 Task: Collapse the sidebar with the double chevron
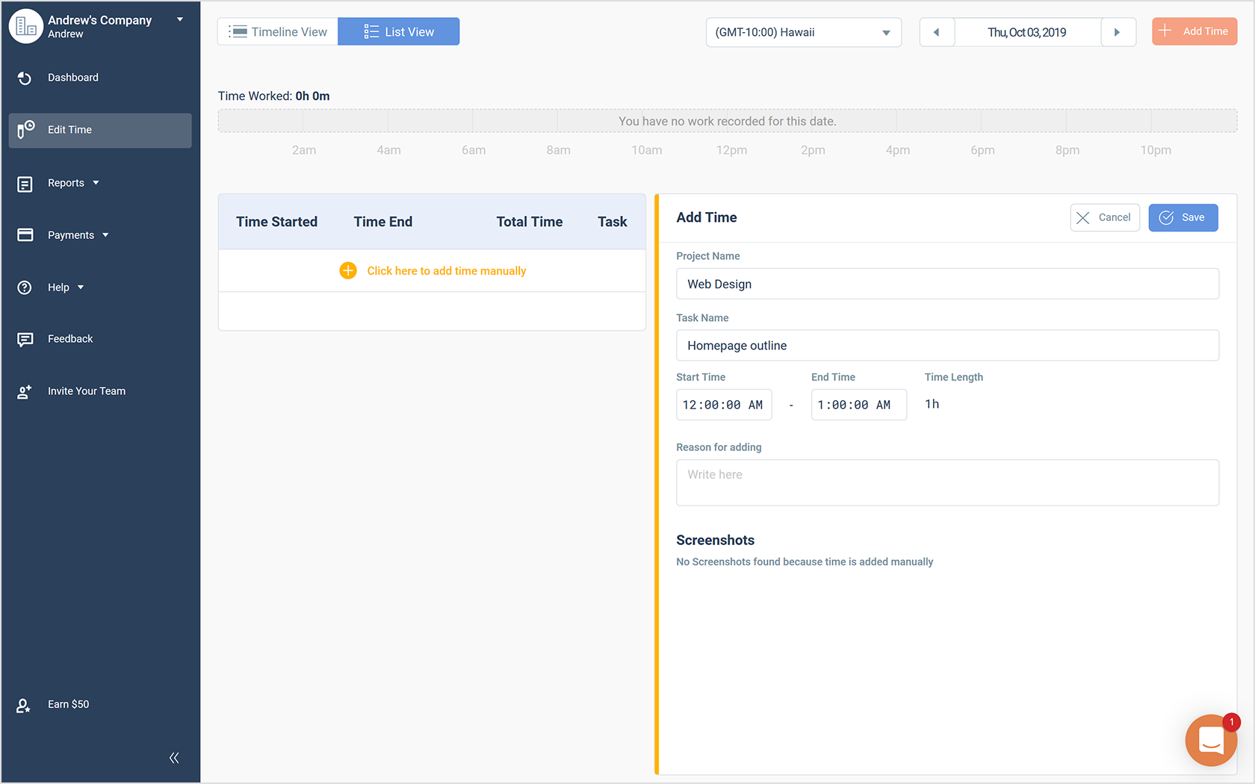(173, 757)
